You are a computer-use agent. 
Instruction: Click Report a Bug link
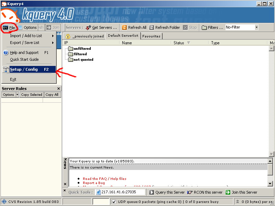94,183
